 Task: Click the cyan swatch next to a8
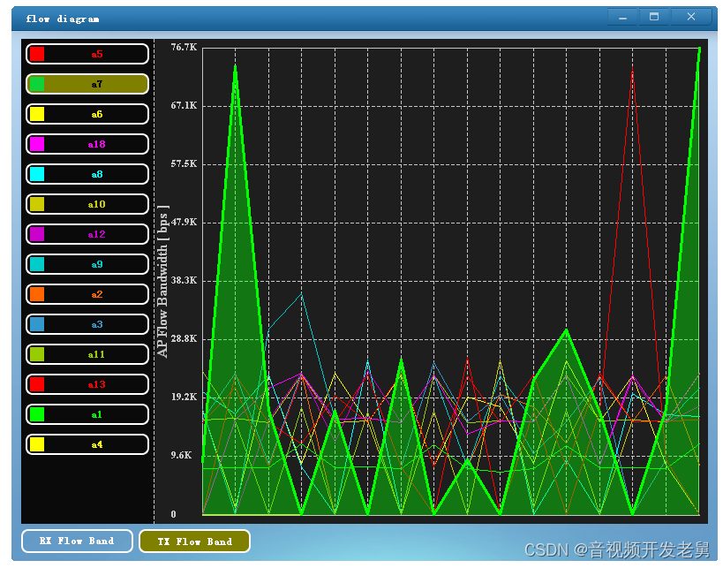[37, 174]
